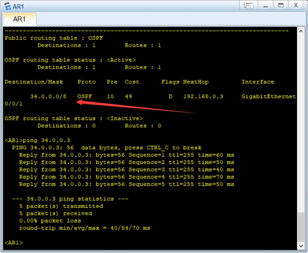Click the 0/0/1 interface continuation text

tap(13, 104)
